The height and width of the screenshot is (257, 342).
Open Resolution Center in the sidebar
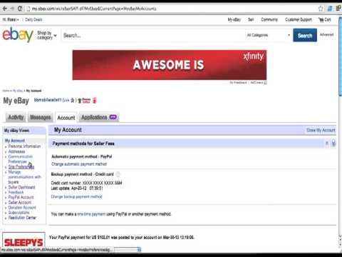pos(22,218)
